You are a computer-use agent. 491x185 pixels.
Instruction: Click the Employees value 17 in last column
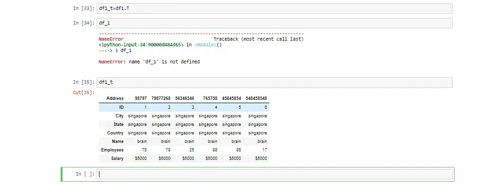click(265, 150)
